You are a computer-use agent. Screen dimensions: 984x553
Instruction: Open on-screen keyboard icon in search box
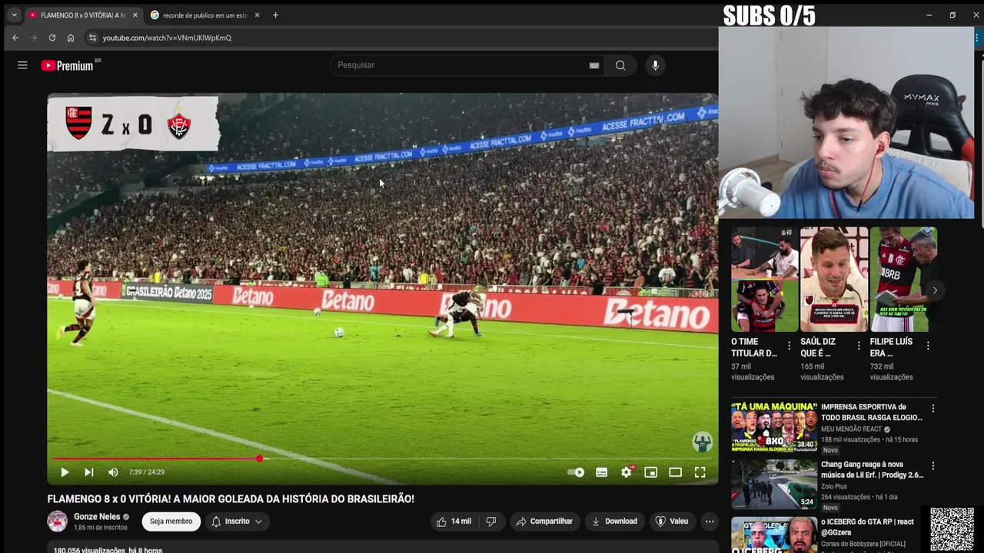(593, 65)
